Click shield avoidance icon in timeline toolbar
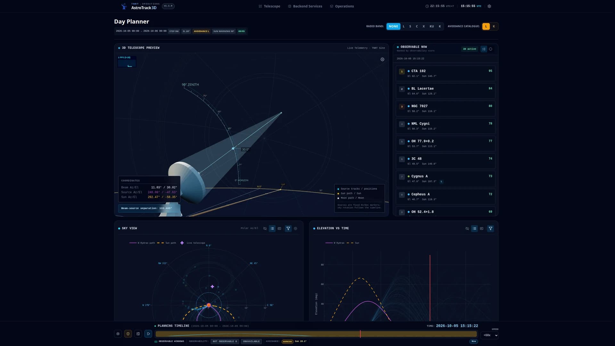 click(128, 334)
